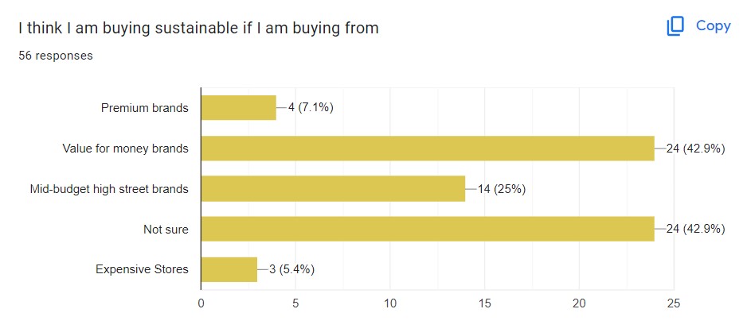Select the Value for money brands bar
This screenshot has height=336, width=743.
427,149
